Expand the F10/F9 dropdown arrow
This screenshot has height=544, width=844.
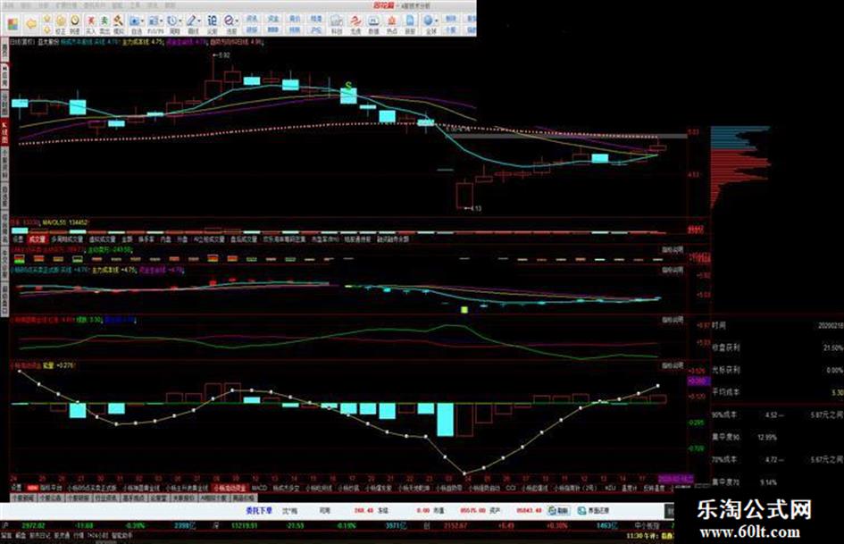pyautogui.click(x=163, y=21)
